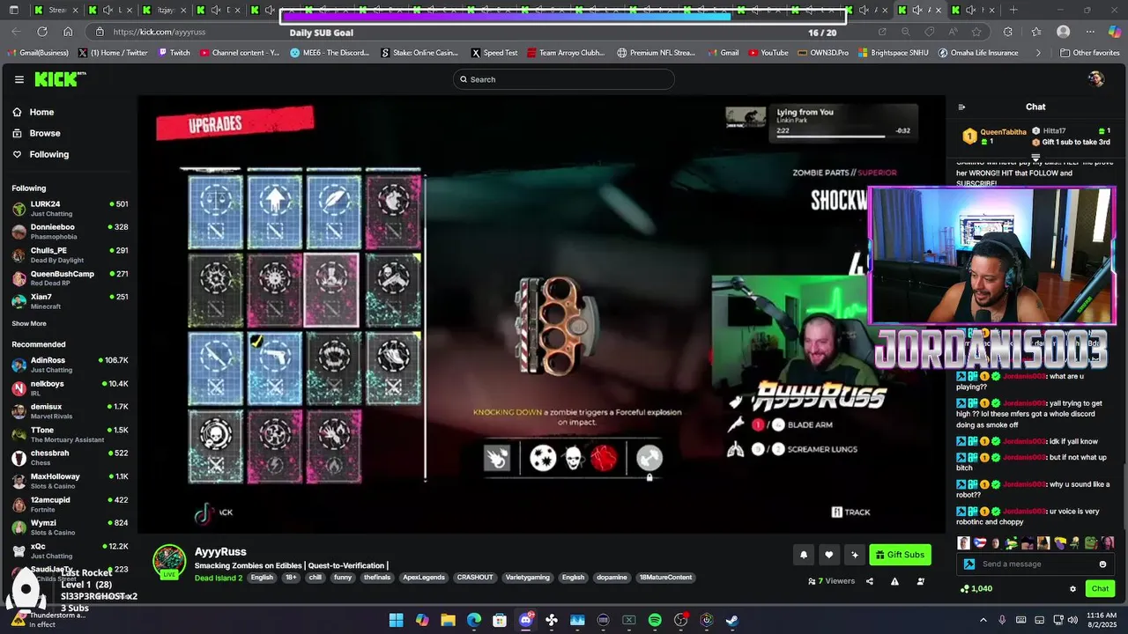Click the share stream icon
The image size is (1128, 634).
(x=869, y=581)
